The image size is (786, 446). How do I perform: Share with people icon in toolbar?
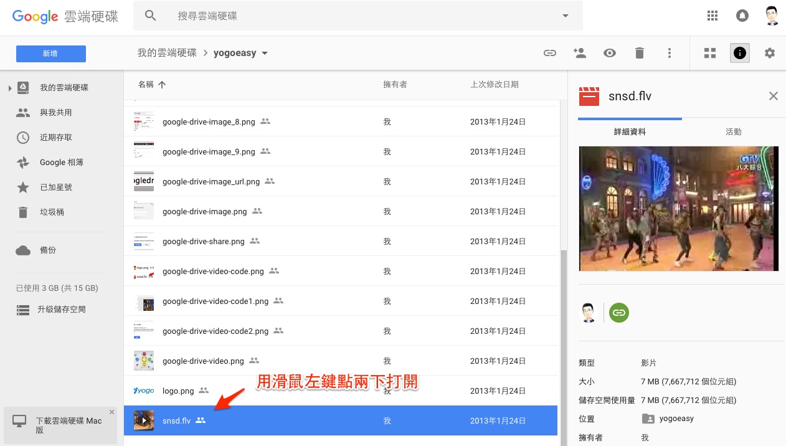(580, 53)
